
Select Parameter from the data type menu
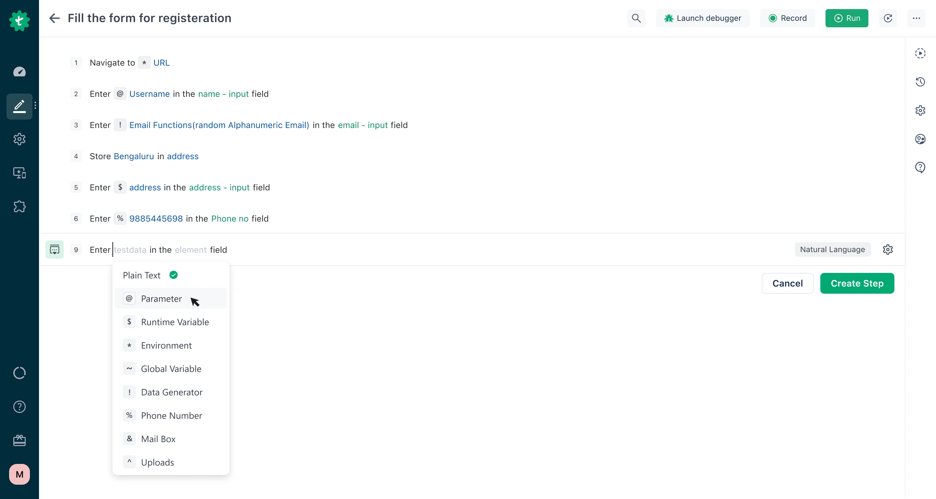click(x=162, y=299)
